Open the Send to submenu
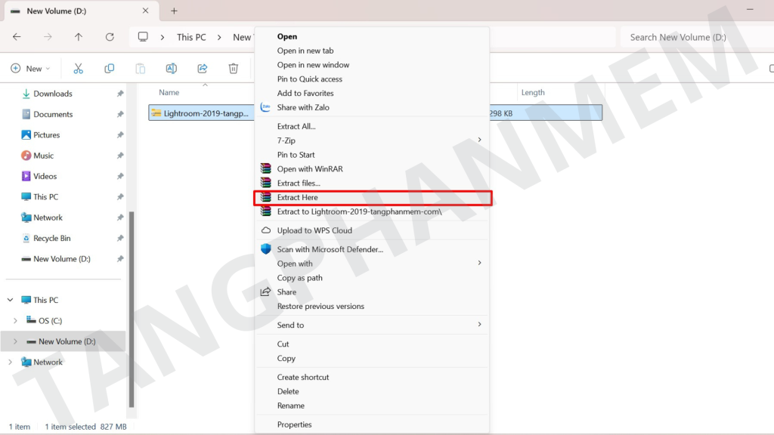This screenshot has width=774, height=435. [290, 325]
